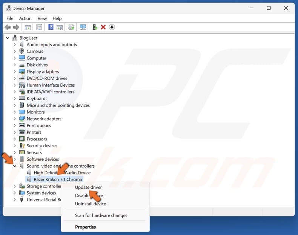Screen dimensions: 298x235
Task: Click the red X Uninstall device icon
Action: 103,27
